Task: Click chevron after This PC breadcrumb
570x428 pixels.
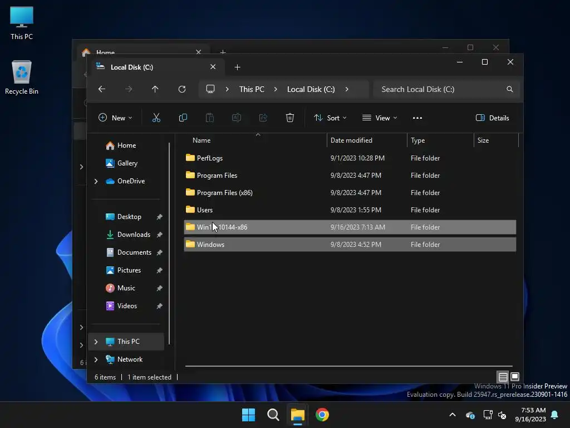Action: tap(276, 89)
